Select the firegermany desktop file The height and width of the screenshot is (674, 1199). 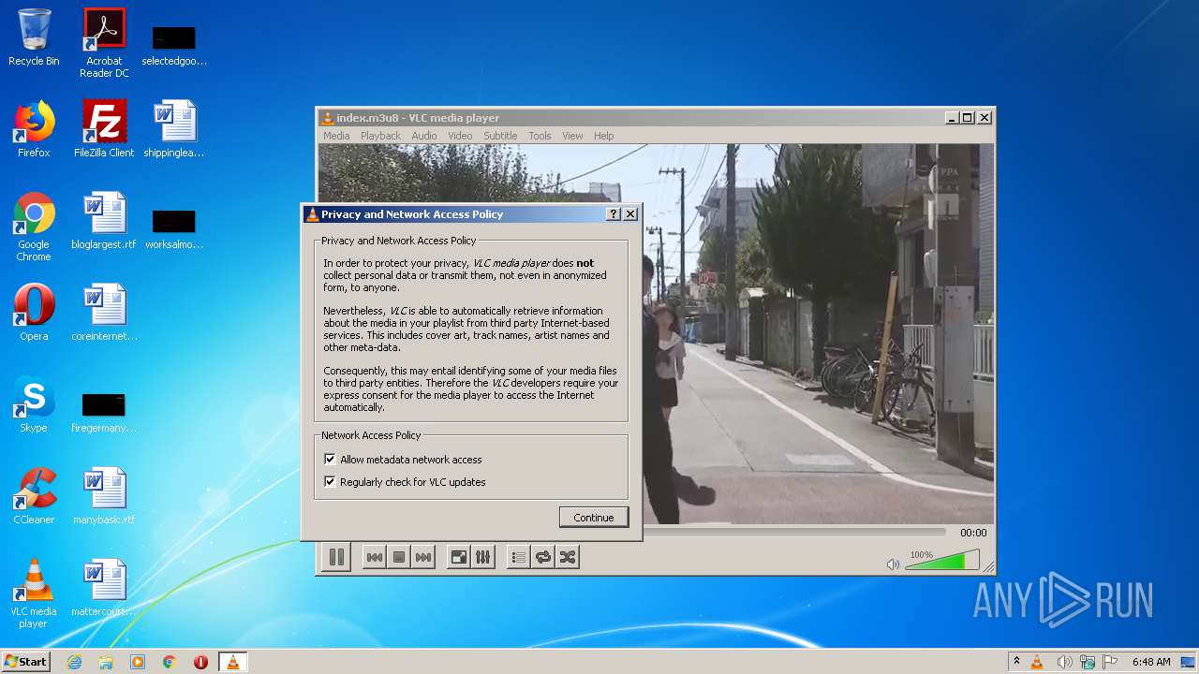pyautogui.click(x=104, y=412)
